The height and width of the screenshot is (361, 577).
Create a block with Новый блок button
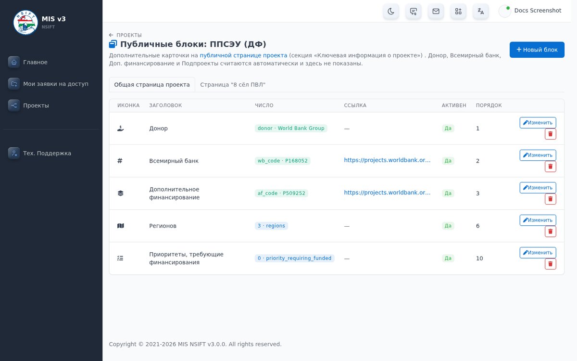(537, 50)
